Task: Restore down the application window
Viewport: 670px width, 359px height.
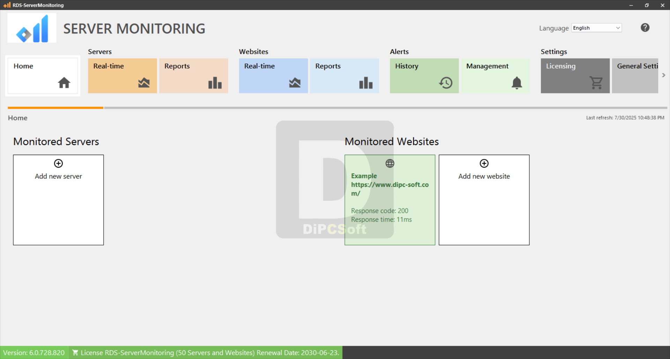Action: [x=647, y=5]
